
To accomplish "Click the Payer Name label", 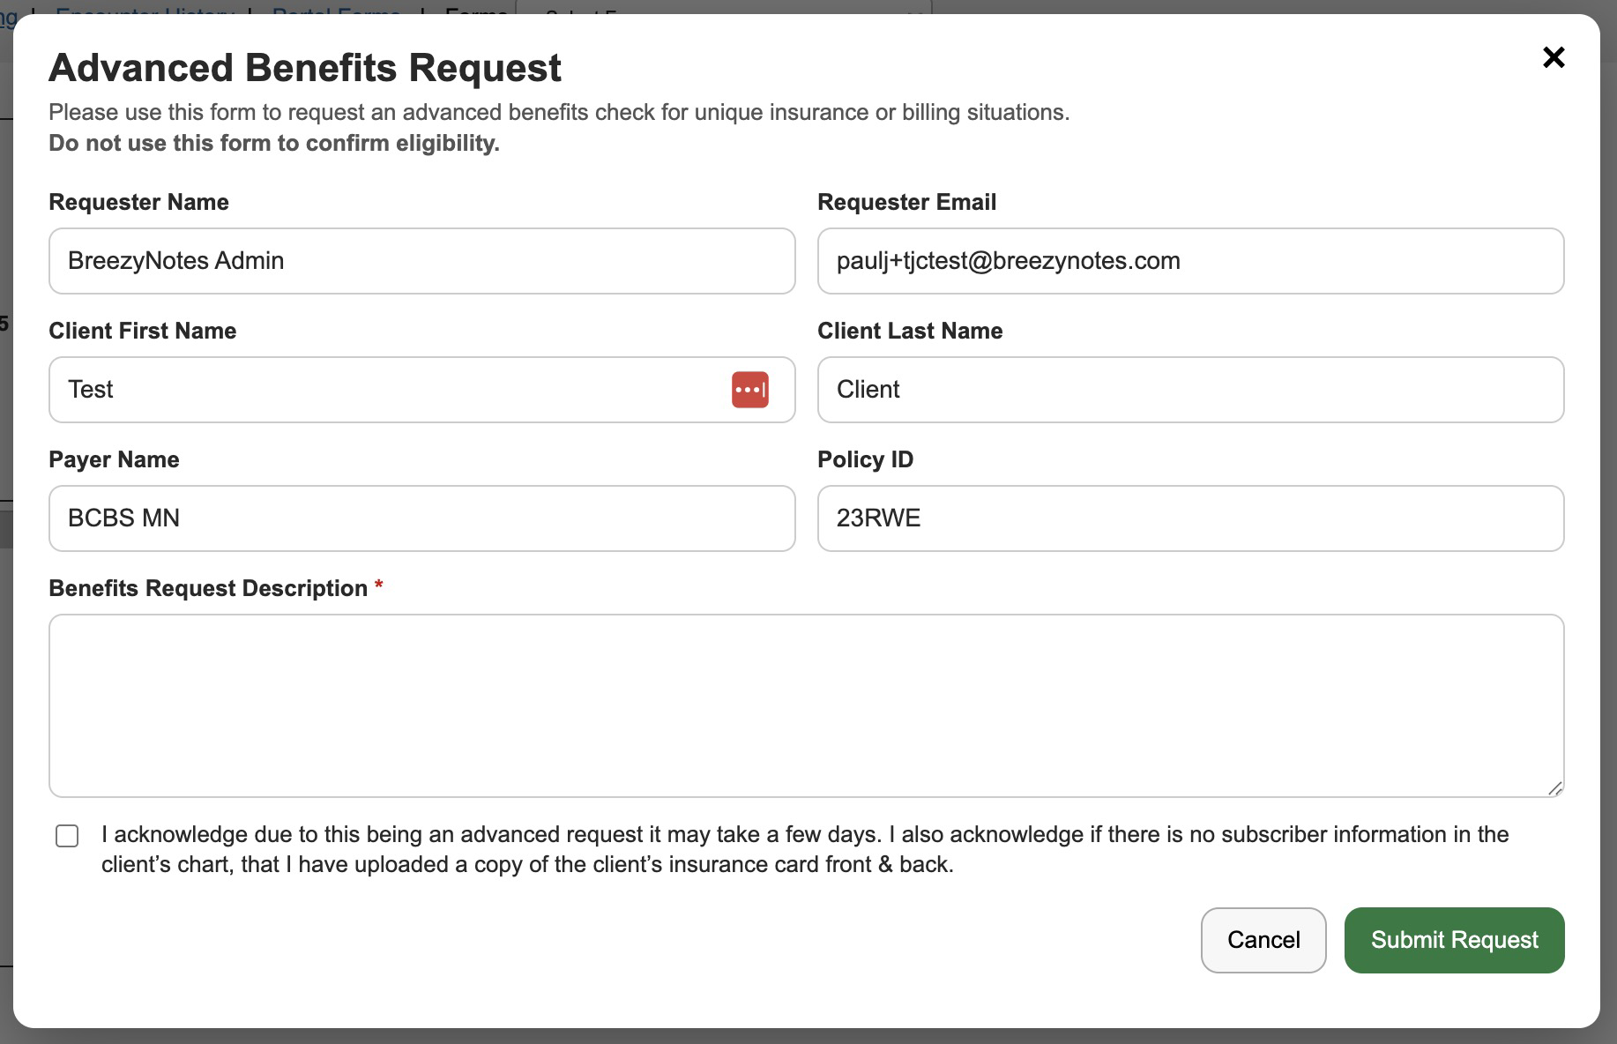I will coord(114,459).
